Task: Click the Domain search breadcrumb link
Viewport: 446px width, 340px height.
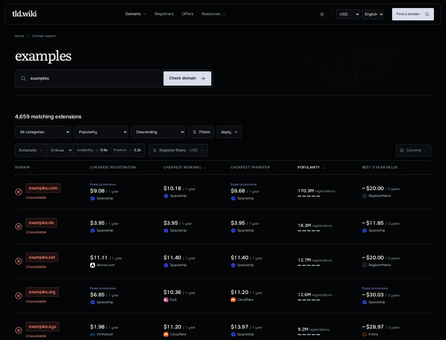Action: 44,36
